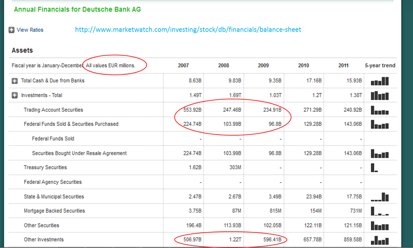This screenshot has height=248, width=413.
Task: Click the 196.4B Other Securities value
Action: [x=194, y=226]
